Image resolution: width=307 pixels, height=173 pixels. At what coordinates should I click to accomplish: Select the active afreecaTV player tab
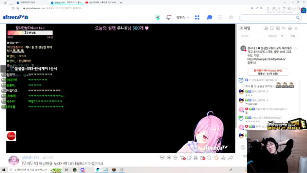67,2
